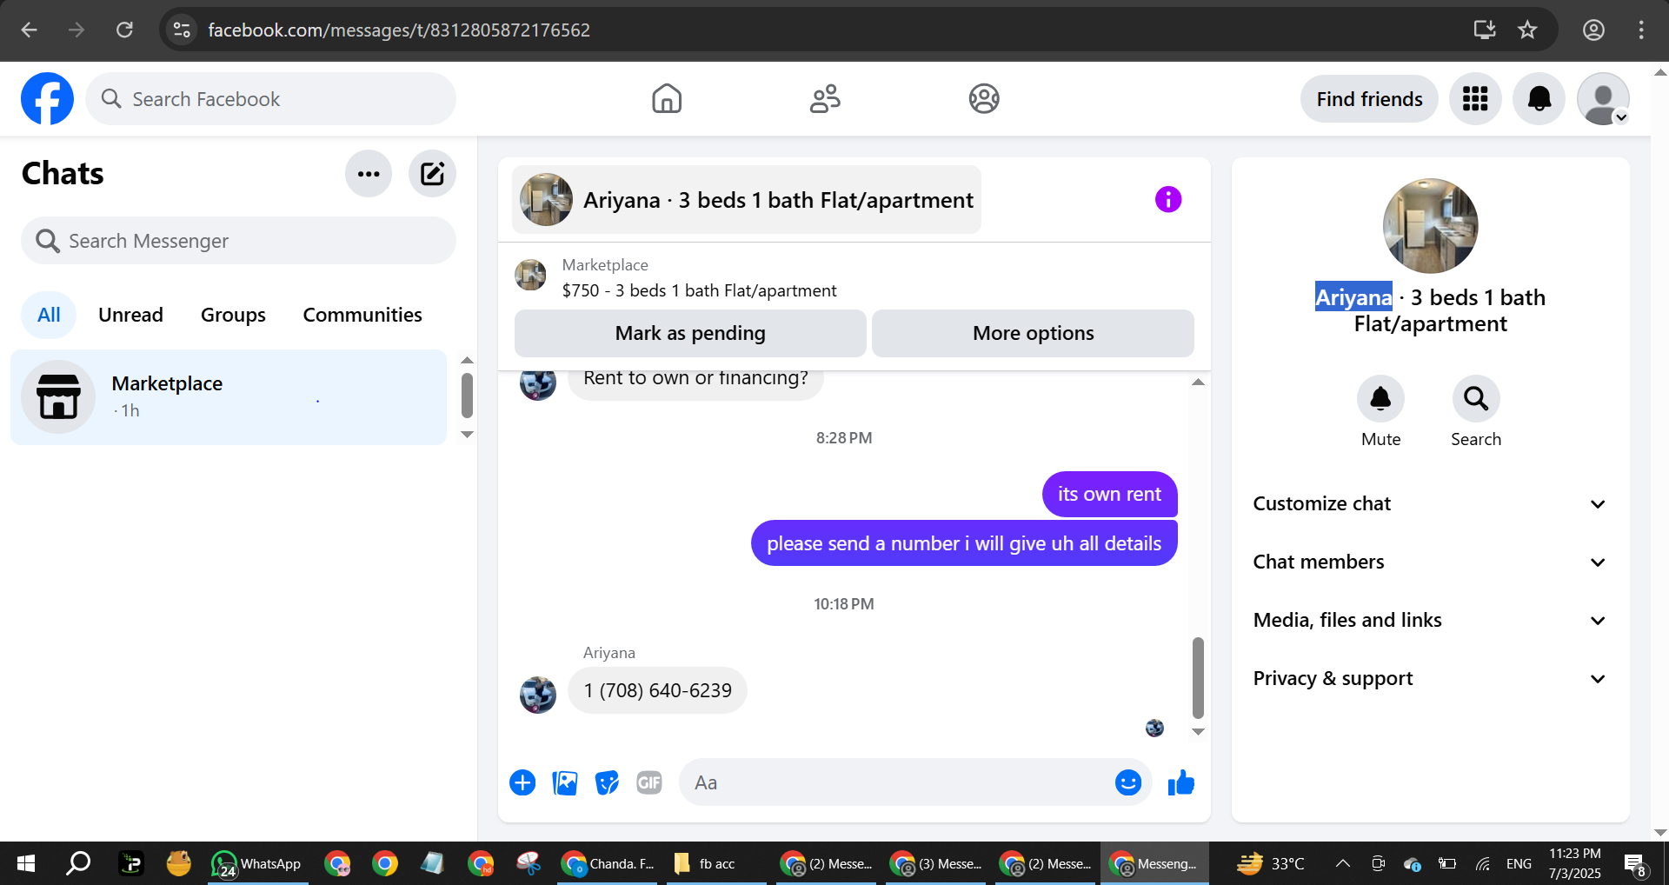This screenshot has height=885, width=1669.
Task: Click 'please send a number' message bubble
Action: tap(964, 543)
